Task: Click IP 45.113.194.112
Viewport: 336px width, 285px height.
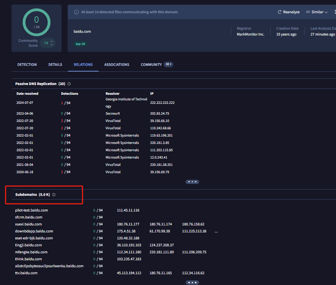Action: pos(129,273)
